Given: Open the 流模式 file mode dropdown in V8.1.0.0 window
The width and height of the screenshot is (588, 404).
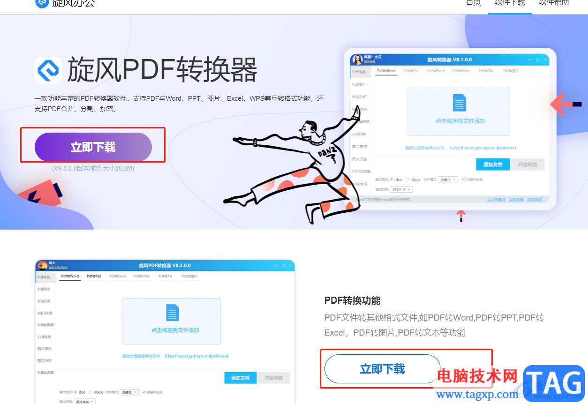Looking at the screenshot, I should (x=448, y=180).
